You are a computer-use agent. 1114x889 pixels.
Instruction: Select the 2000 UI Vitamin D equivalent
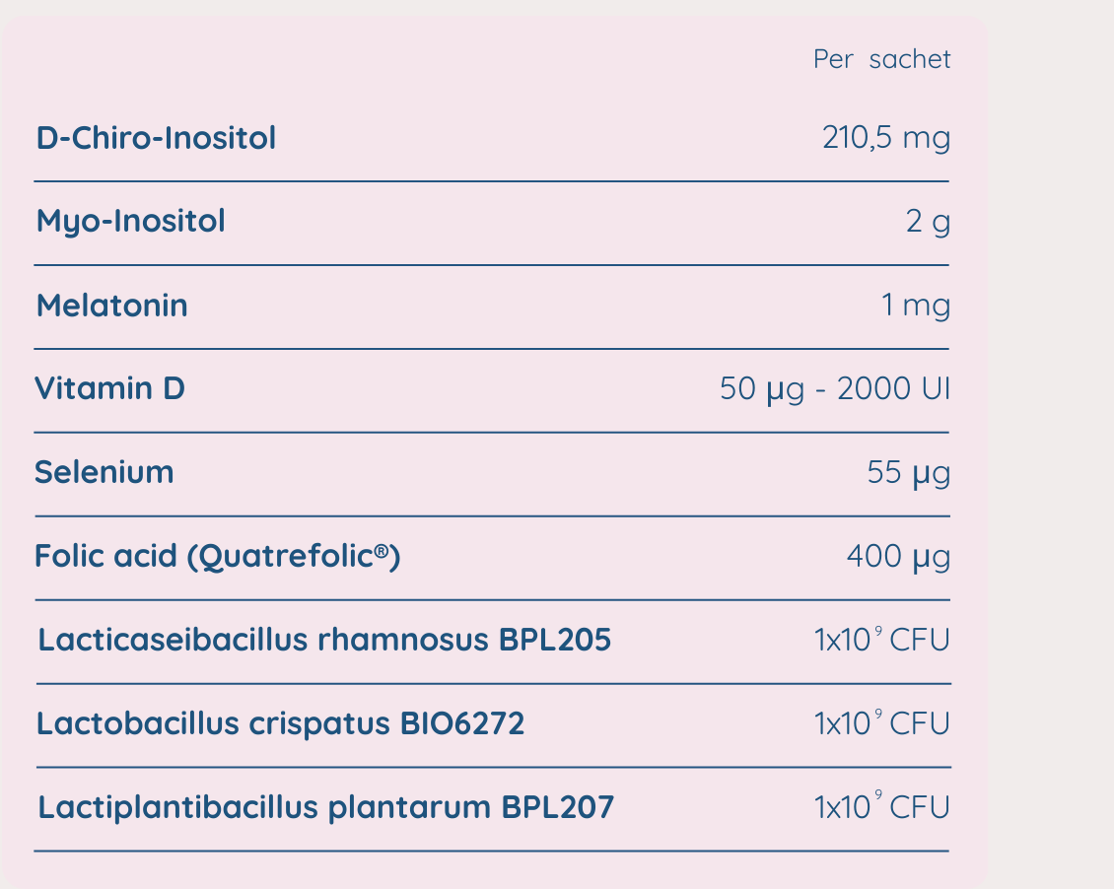tap(893, 389)
